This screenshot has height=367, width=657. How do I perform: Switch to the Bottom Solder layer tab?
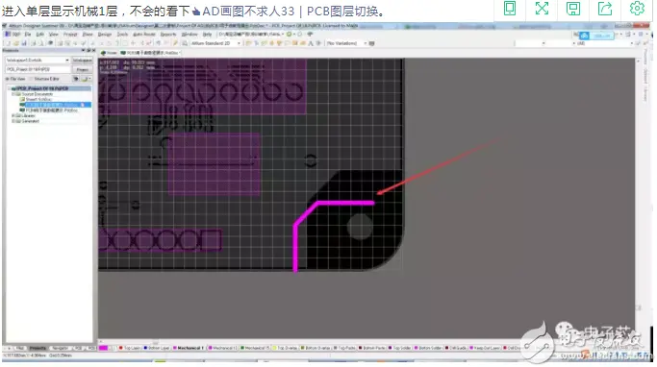coord(429,348)
